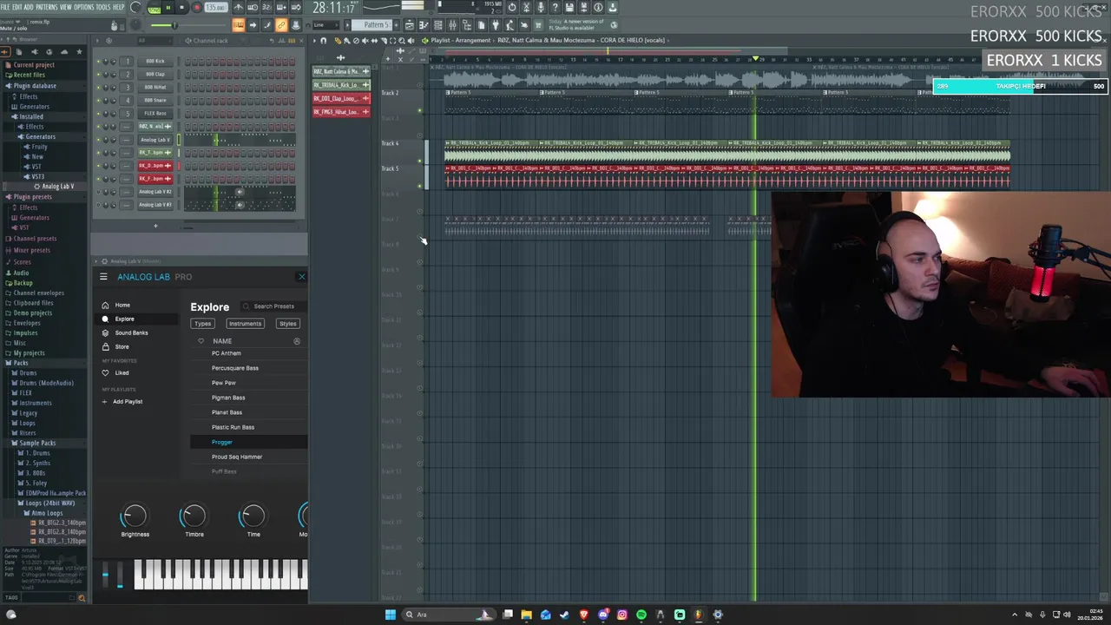Open the EDIT menu
This screenshot has height=625, width=1111.
point(17,7)
